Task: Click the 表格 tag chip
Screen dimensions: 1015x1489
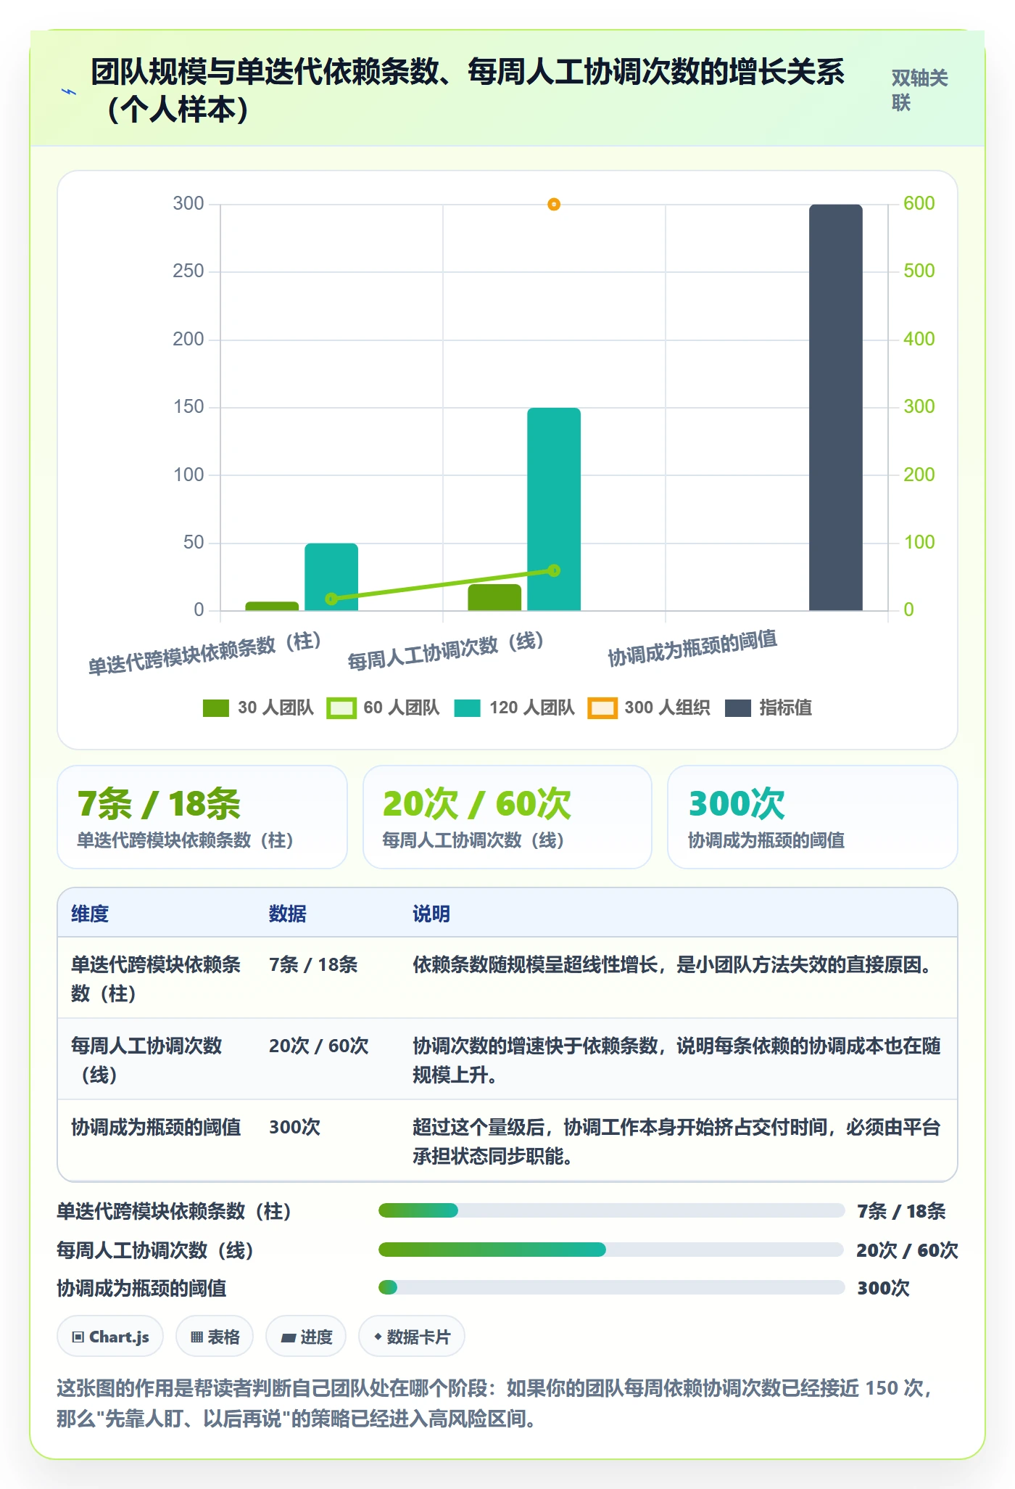Action: coord(215,1337)
